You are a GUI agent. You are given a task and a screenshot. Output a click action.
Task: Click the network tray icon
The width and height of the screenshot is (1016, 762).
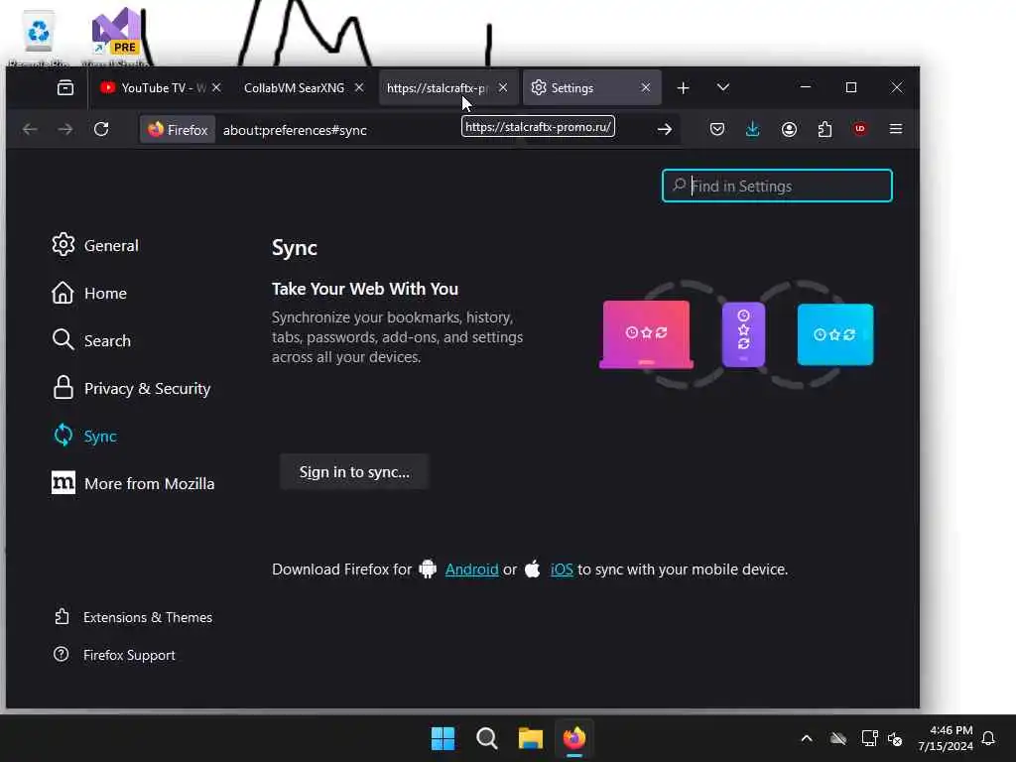coord(869,738)
